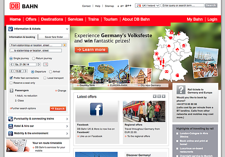Click the site search query field
Screen dimensions: 225x157
click(x=182, y=5)
